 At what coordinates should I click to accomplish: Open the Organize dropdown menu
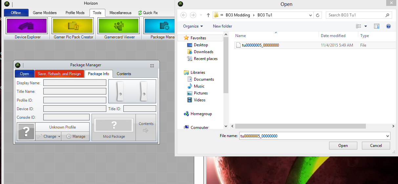pos(193,26)
